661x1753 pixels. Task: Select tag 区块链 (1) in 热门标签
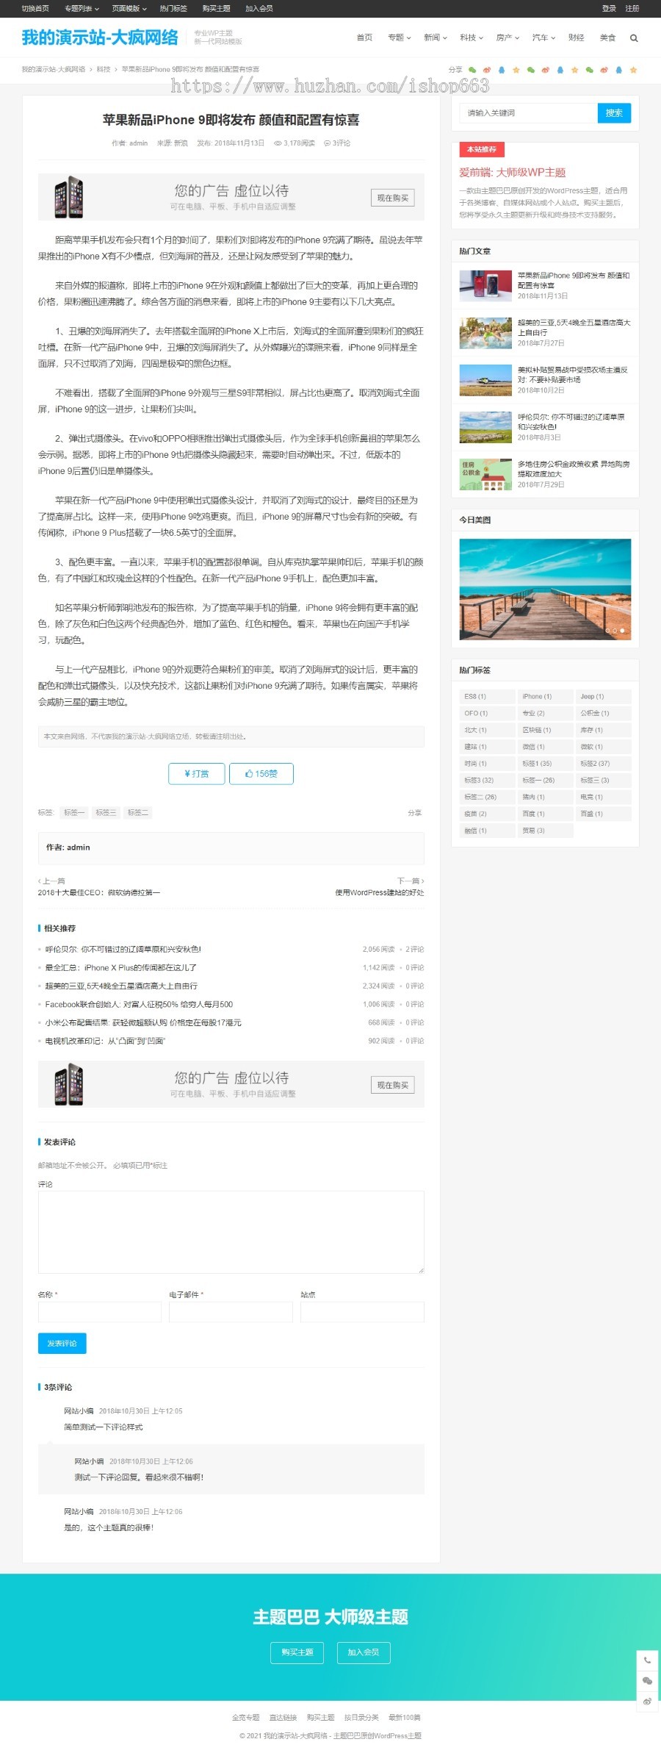point(544,730)
